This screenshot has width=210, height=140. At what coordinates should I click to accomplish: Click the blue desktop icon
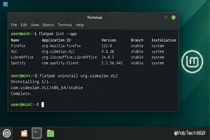[5, 4]
